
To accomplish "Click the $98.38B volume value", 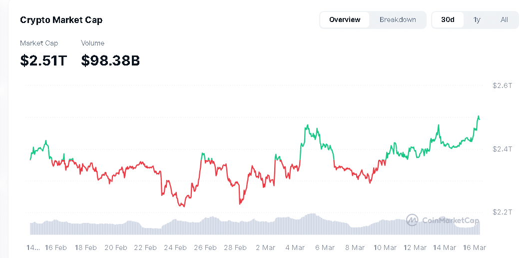I will coord(110,60).
